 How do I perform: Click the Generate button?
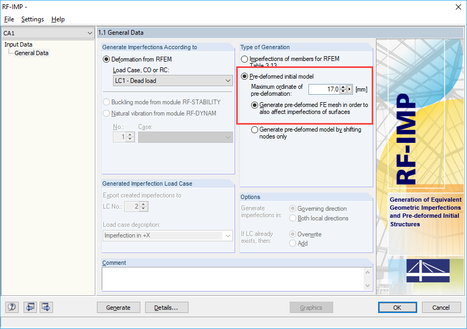[118, 307]
